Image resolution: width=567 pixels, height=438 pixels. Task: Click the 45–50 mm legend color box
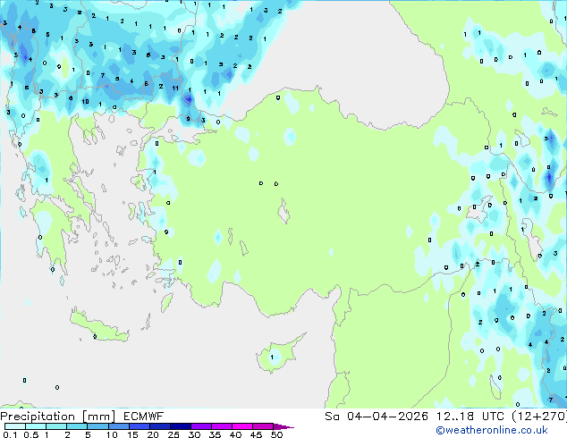(x=263, y=426)
